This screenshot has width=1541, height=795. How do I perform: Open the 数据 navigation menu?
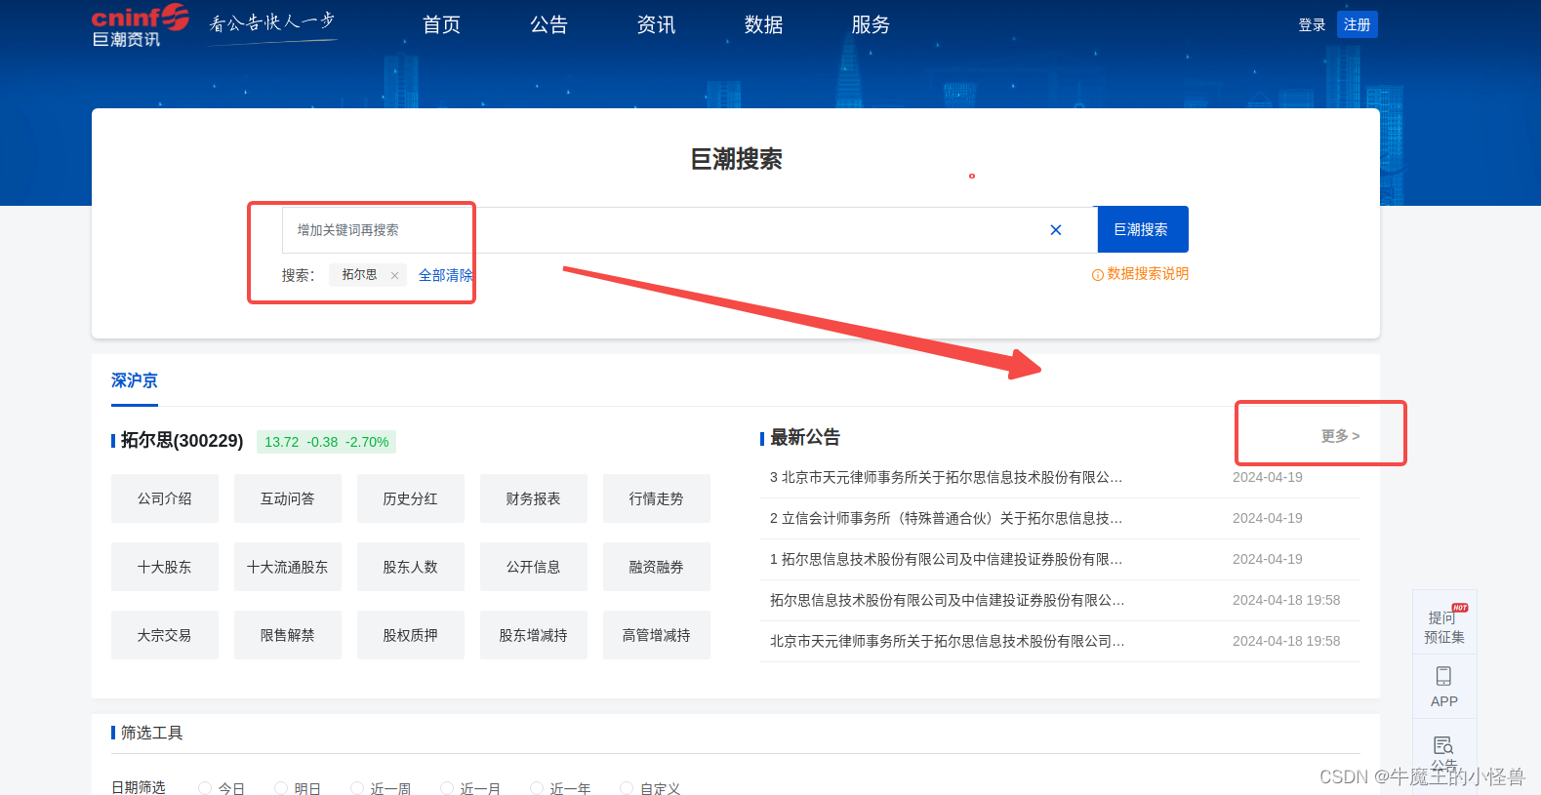pos(763,24)
